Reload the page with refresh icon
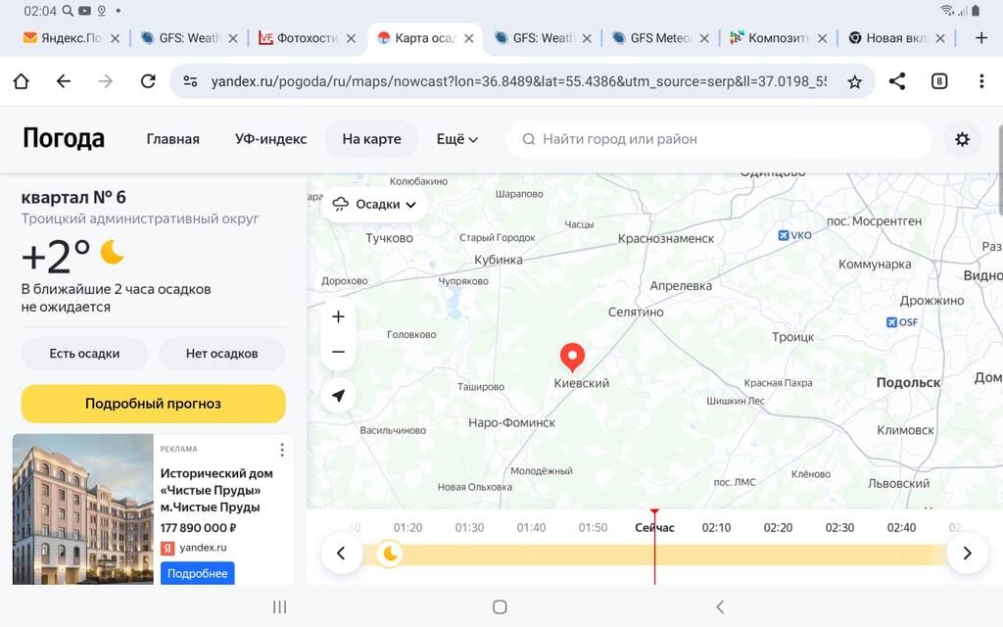Screen dimensions: 1003x627 click(x=148, y=81)
